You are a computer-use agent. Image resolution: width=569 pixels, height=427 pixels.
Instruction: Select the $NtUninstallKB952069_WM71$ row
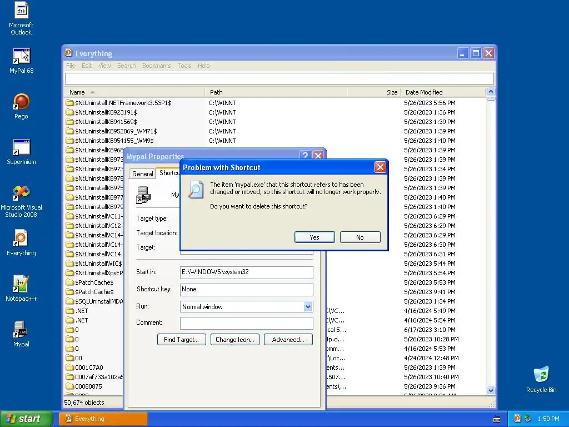275,131
